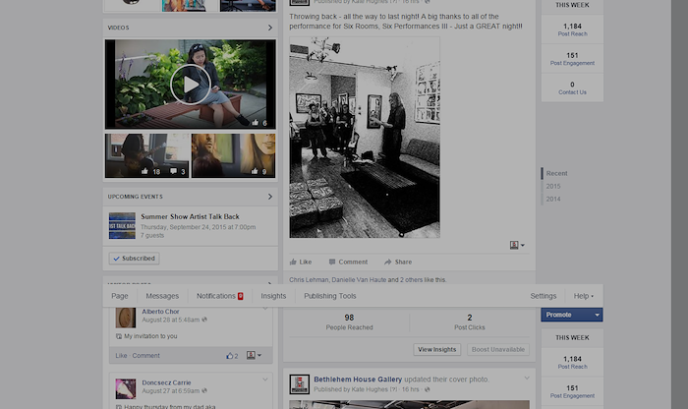Jump to Recent in timeline navigator
The image size is (688, 409).
tap(556, 173)
